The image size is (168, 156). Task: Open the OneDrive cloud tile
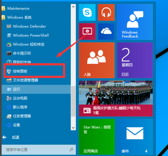(106, 32)
